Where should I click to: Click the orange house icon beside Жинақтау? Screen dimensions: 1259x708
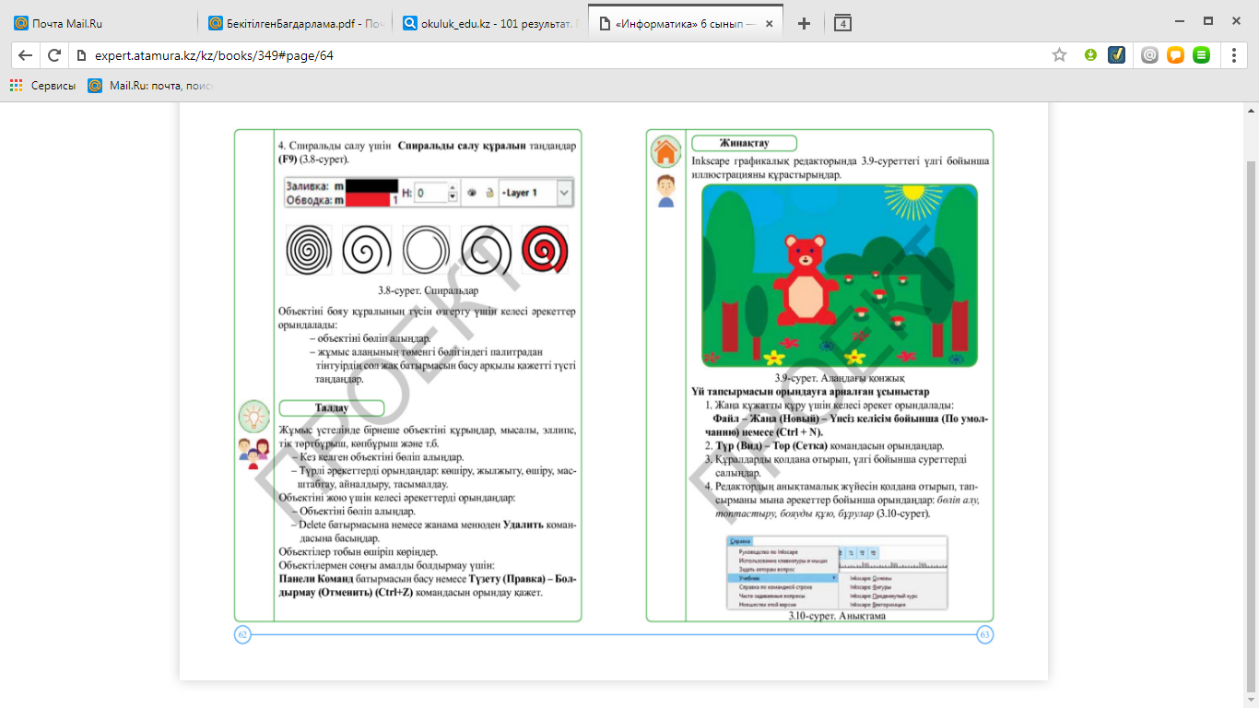pos(665,150)
